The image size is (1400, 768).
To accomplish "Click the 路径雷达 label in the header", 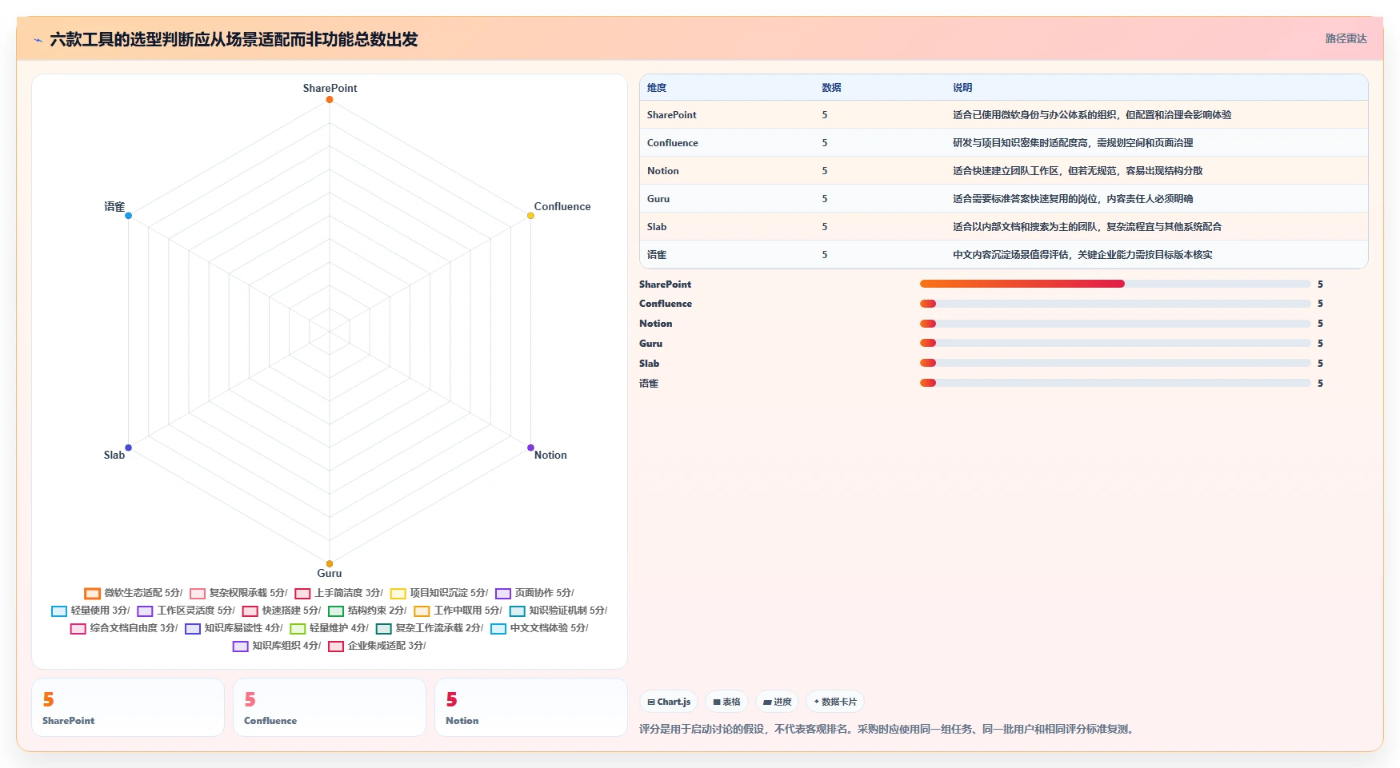I will coord(1346,38).
